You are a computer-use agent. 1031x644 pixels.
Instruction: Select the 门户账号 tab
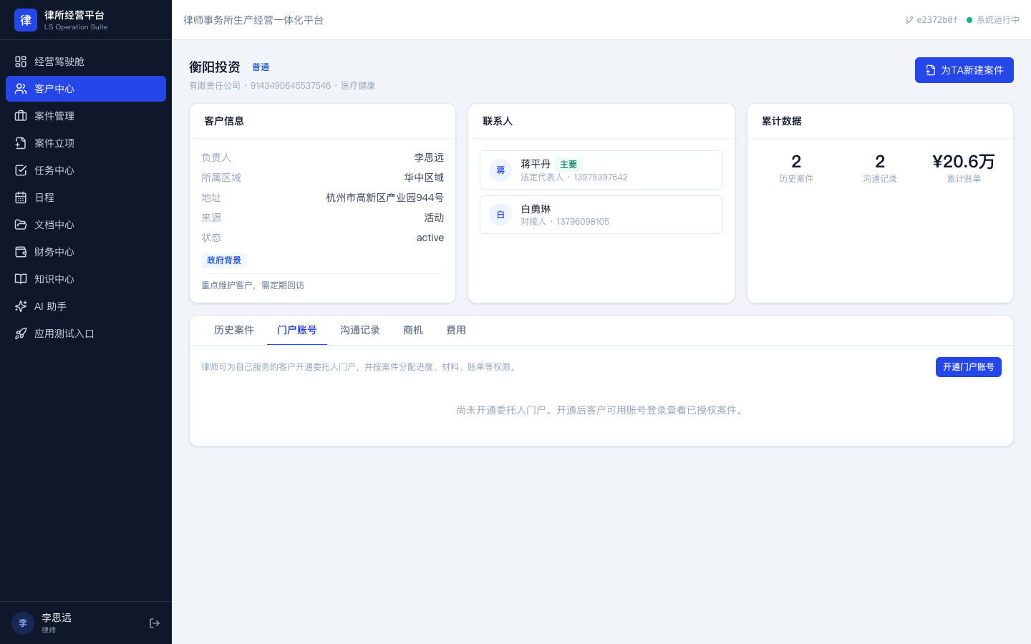tap(297, 330)
